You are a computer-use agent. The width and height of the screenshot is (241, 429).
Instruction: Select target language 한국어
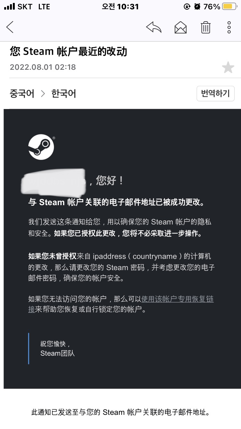[x=64, y=94]
